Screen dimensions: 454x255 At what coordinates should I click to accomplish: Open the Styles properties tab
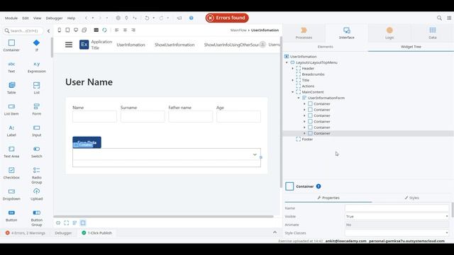tap(411, 198)
